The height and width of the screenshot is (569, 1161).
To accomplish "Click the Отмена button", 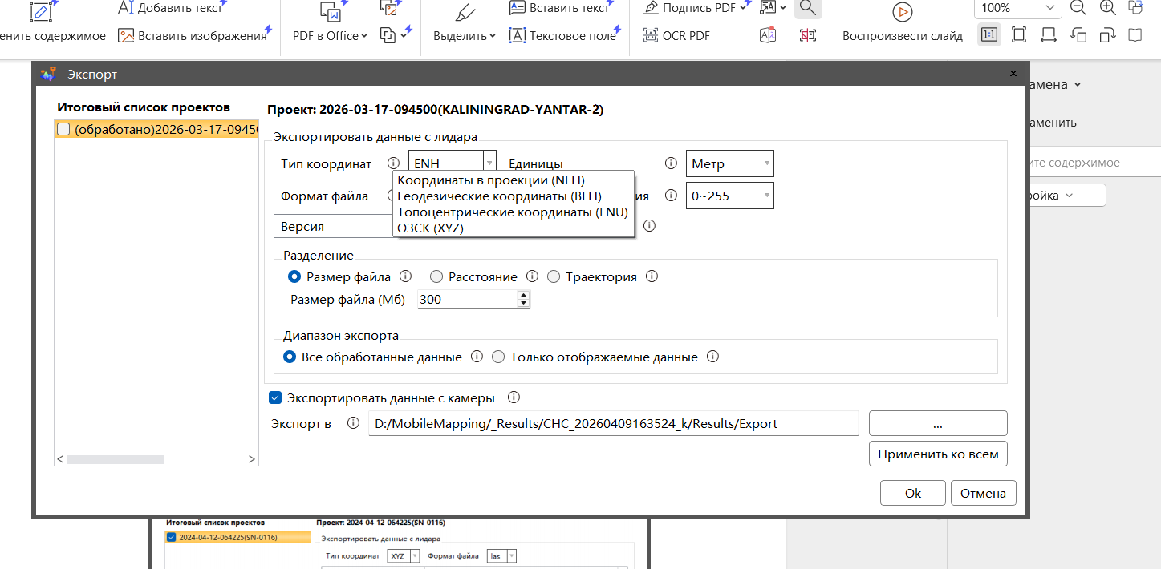I will point(983,493).
